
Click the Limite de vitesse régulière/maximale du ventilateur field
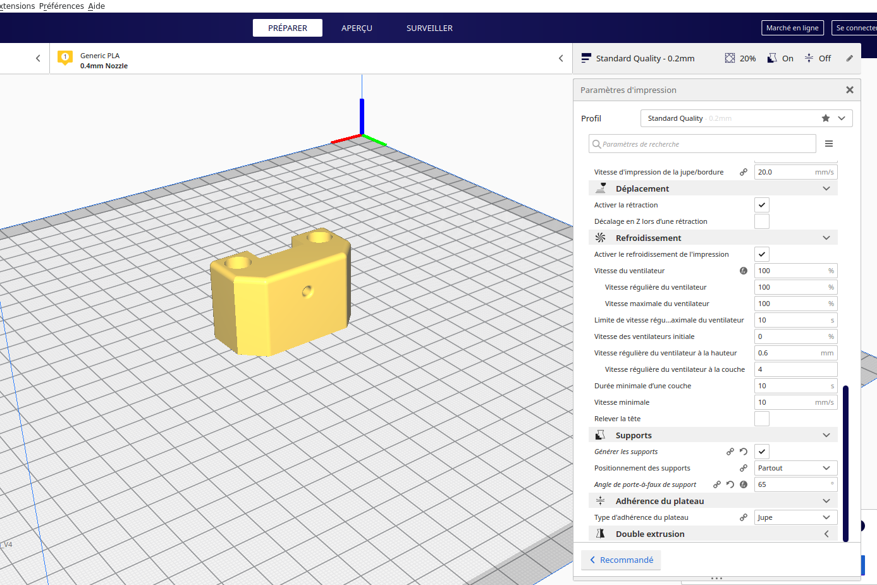click(x=796, y=320)
